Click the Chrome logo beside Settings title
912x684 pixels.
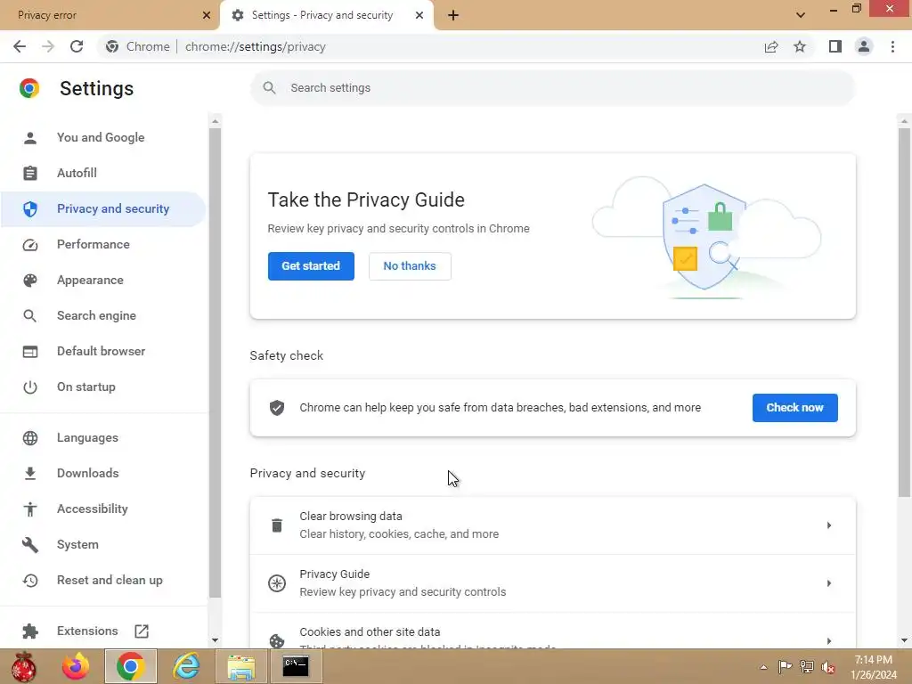(x=29, y=88)
